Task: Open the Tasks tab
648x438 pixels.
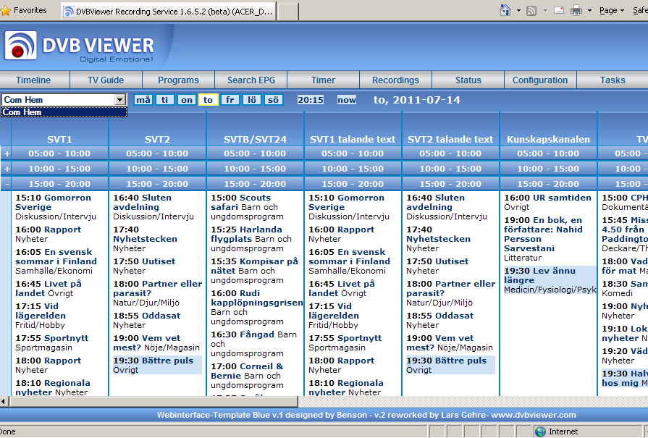Action: pos(613,80)
